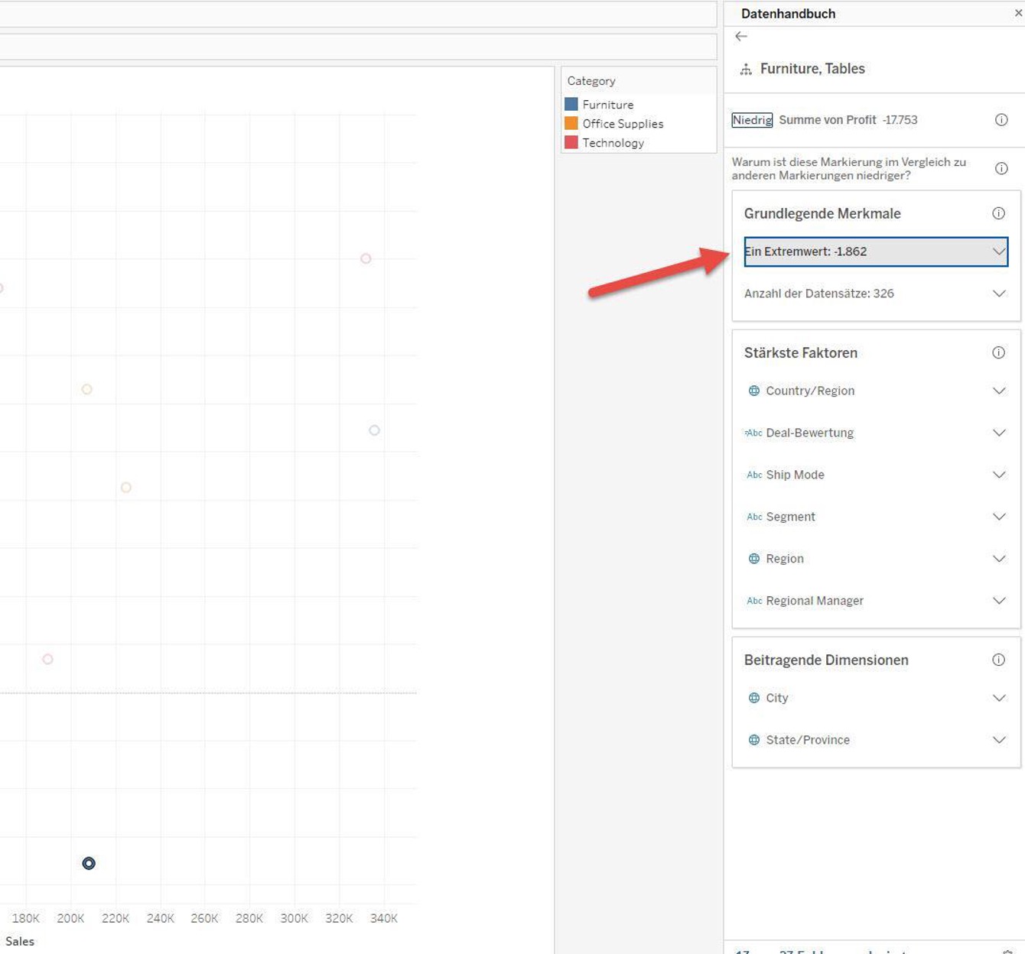The width and height of the screenshot is (1025, 954).
Task: Expand the Ein Extremwert: -1.862 row
Action: coord(998,251)
